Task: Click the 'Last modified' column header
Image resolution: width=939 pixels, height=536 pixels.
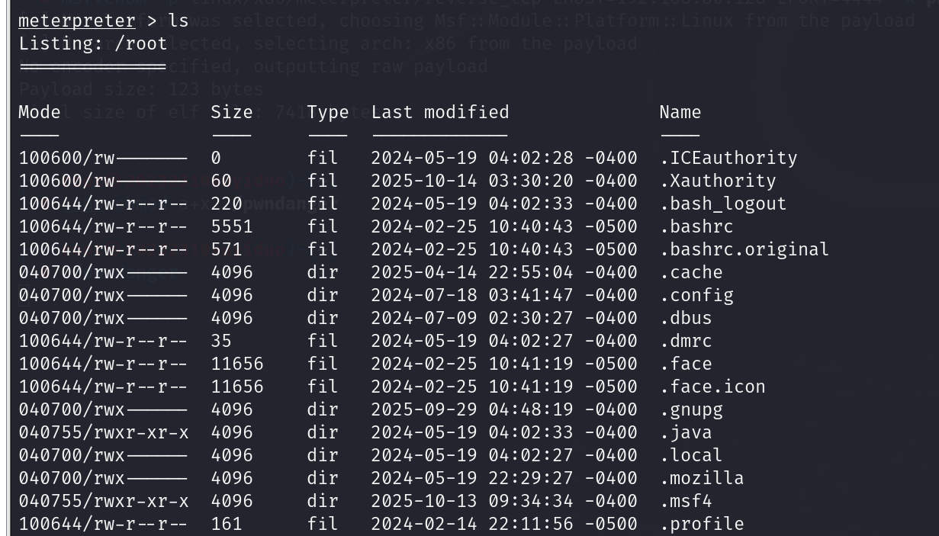Action: [x=439, y=112]
